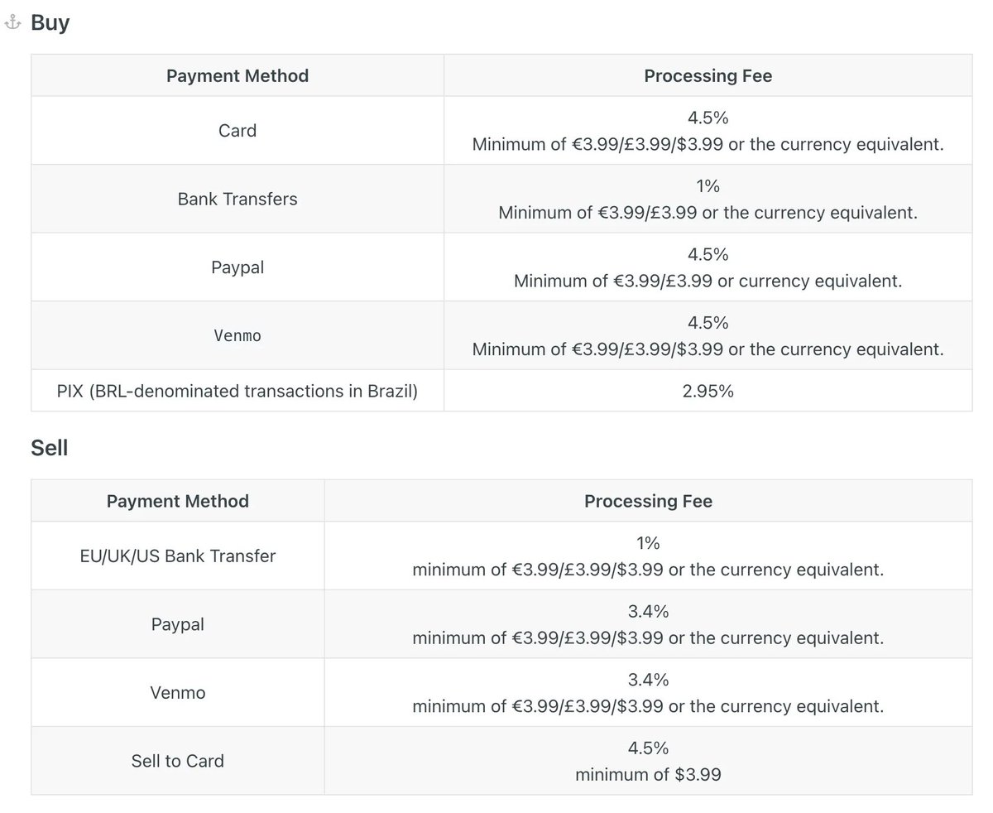
Task: Click the Processing Fee header in Sell table
Action: coord(648,501)
